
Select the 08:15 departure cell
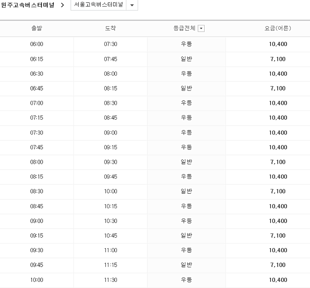pos(37,177)
